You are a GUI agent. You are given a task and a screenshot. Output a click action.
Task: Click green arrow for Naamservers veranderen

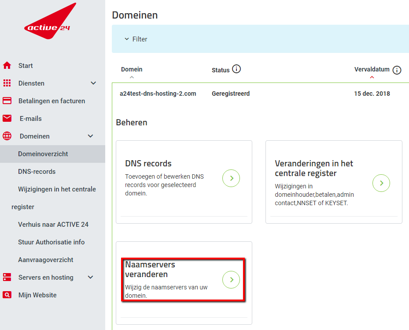(x=231, y=280)
